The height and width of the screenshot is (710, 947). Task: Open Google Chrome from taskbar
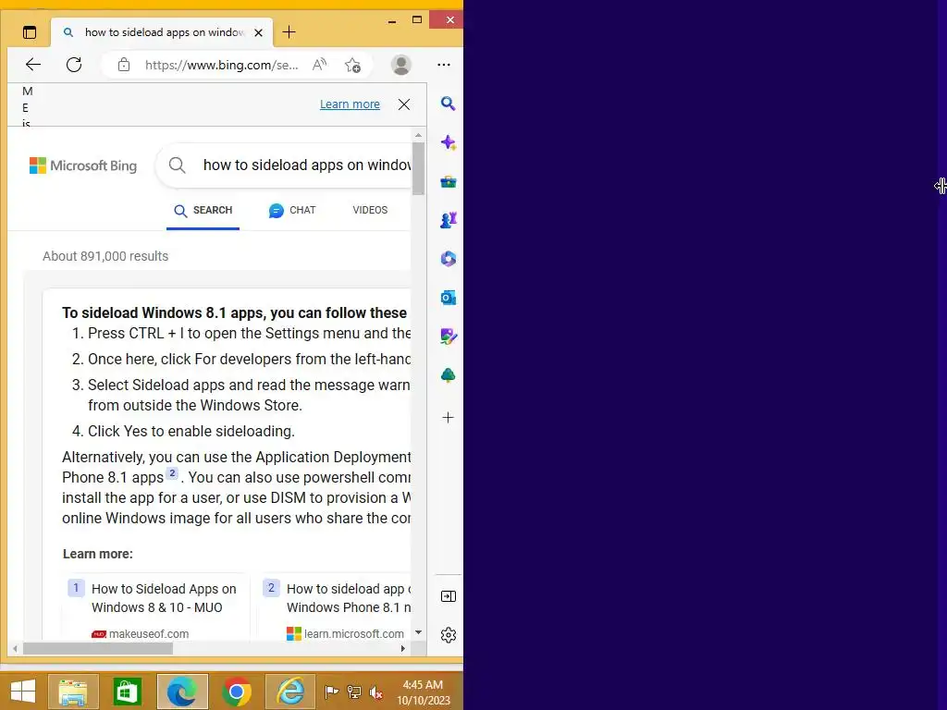[x=237, y=692]
